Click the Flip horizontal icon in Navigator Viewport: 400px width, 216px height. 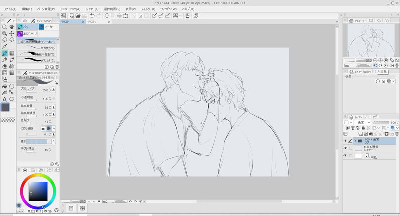(x=392, y=65)
